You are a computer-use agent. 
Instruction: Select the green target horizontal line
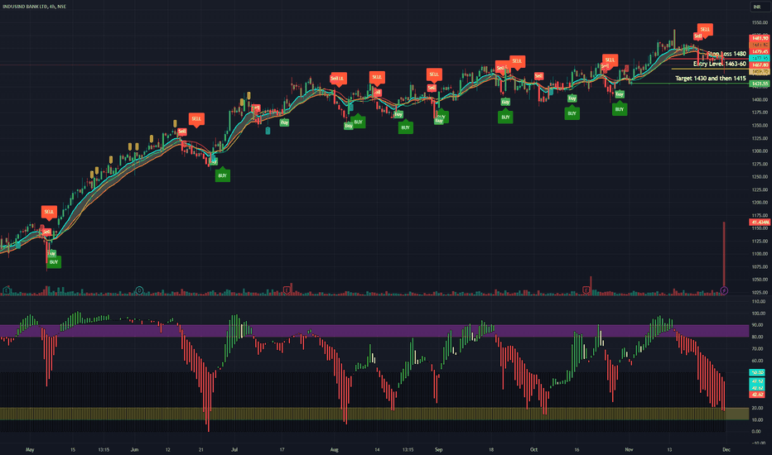point(689,84)
